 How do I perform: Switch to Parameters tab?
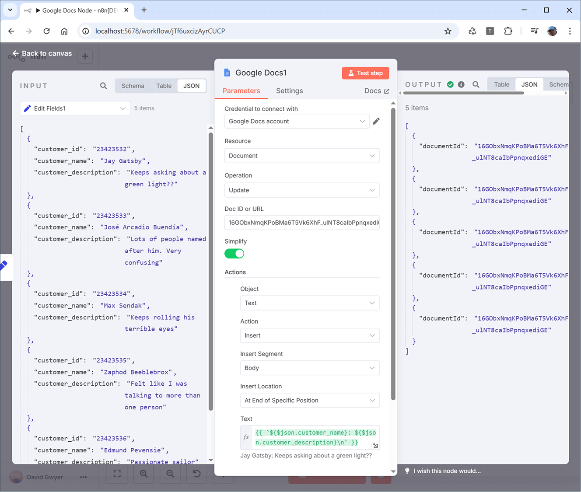pyautogui.click(x=241, y=91)
